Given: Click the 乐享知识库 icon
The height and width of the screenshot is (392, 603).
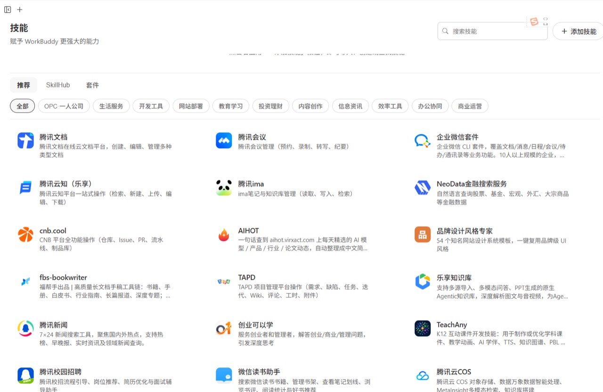Looking at the screenshot, I should [423, 281].
